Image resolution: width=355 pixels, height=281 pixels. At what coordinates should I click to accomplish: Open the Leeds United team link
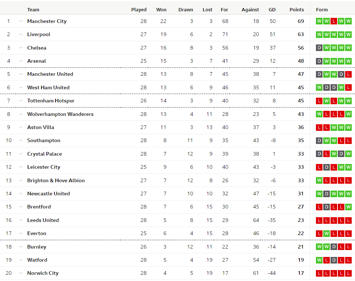[x=43, y=220]
